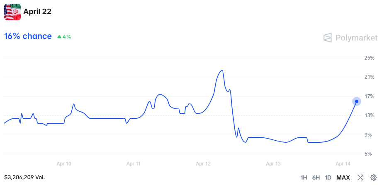
Task: Select the 1H time range
Action: 304,177
